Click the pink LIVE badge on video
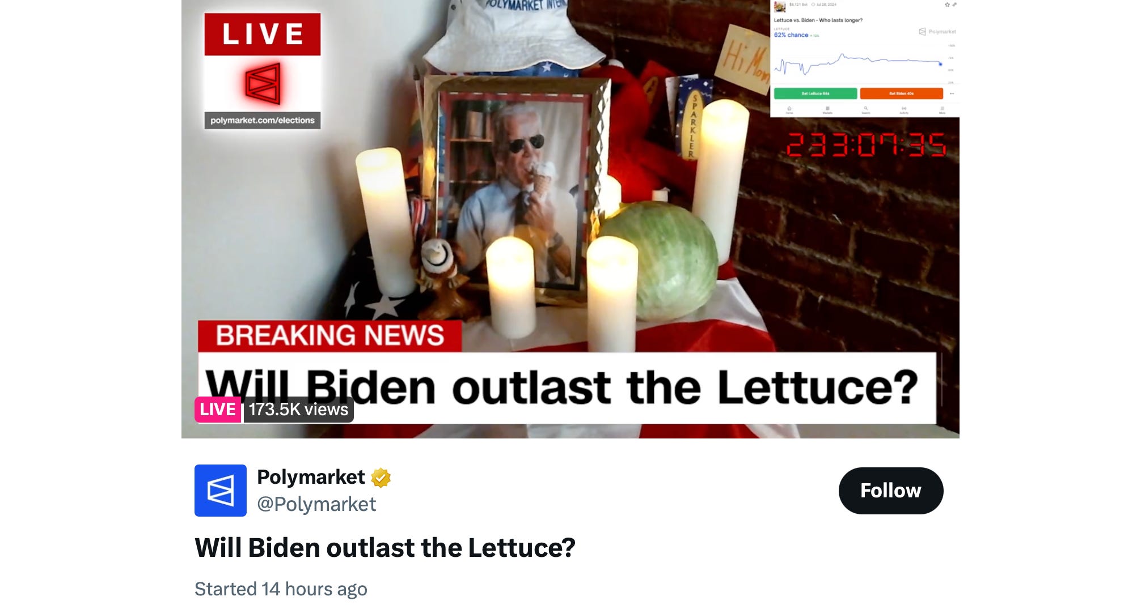This screenshot has width=1141, height=605. tap(218, 409)
